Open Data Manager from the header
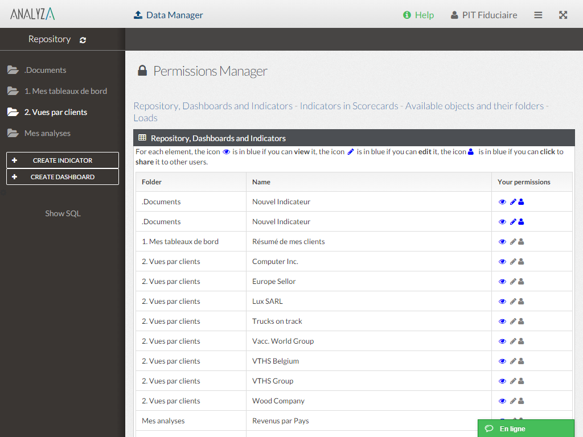 pos(168,15)
